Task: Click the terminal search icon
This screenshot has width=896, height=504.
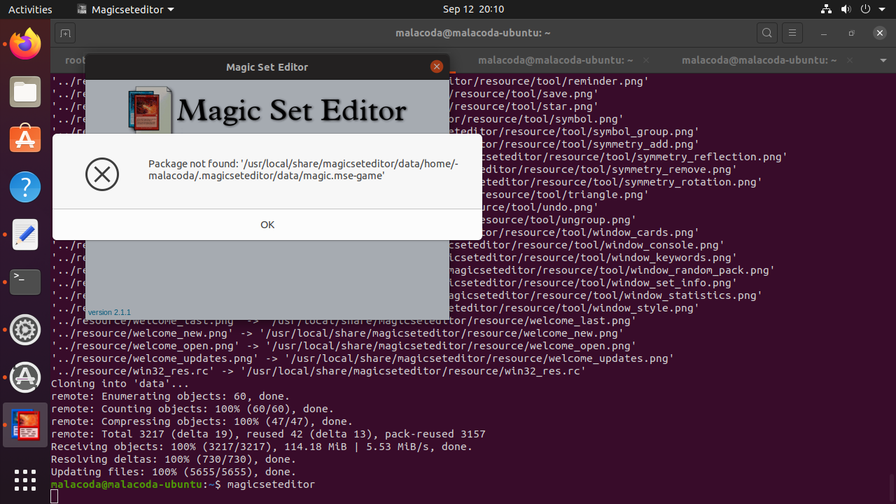Action: pos(767,33)
